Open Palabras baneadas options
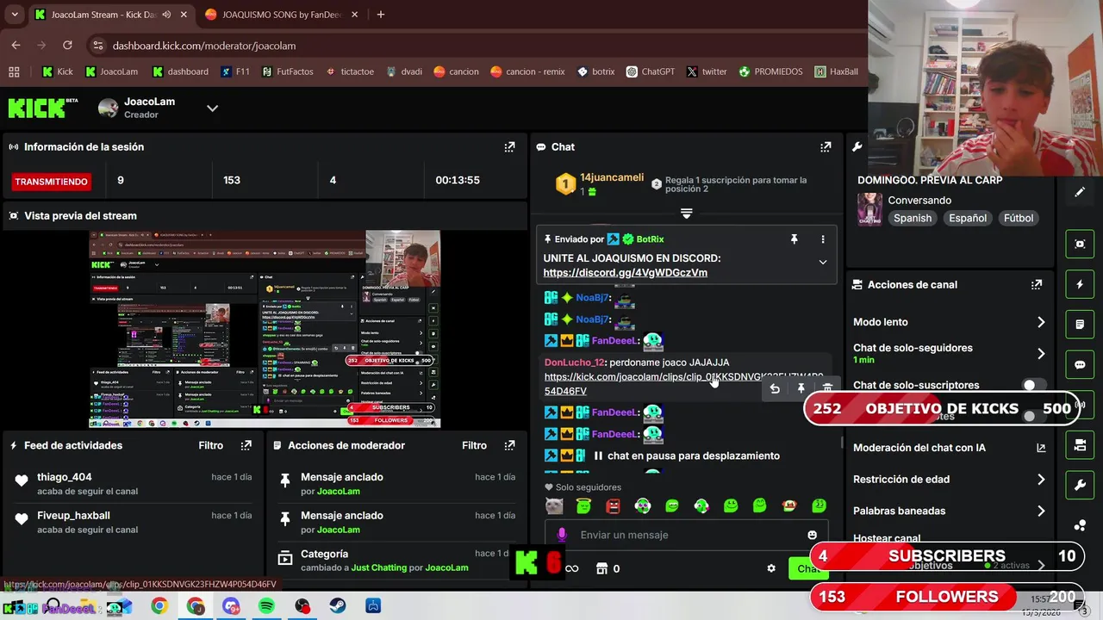Screen dimensions: 1103x620 (x=1041, y=511)
